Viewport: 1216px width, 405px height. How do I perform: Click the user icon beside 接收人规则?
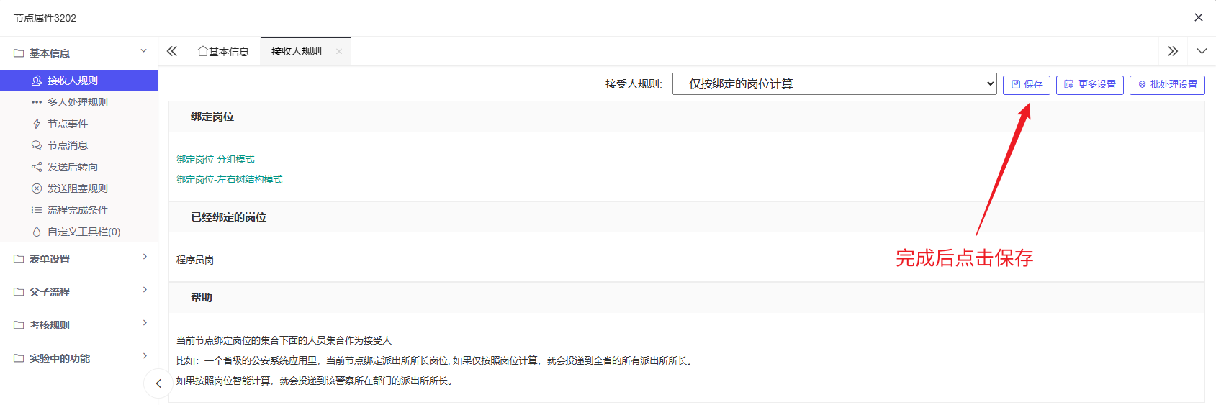click(37, 81)
